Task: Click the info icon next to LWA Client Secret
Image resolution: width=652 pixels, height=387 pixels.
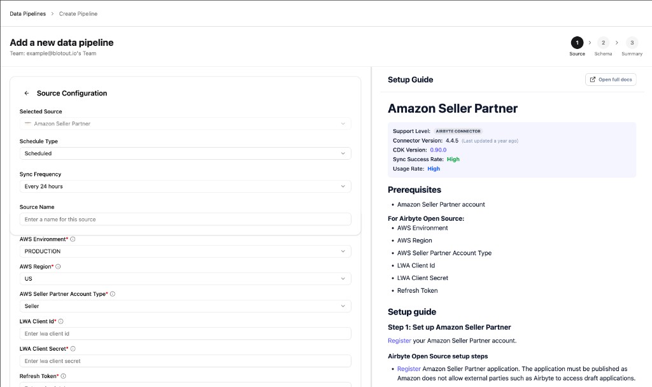Action: [73, 349]
